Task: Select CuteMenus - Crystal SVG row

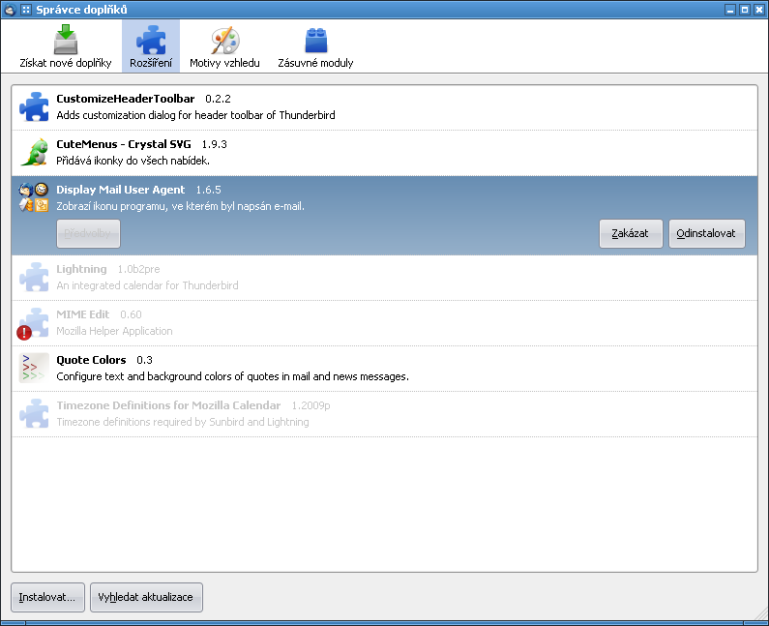Action: [385, 153]
